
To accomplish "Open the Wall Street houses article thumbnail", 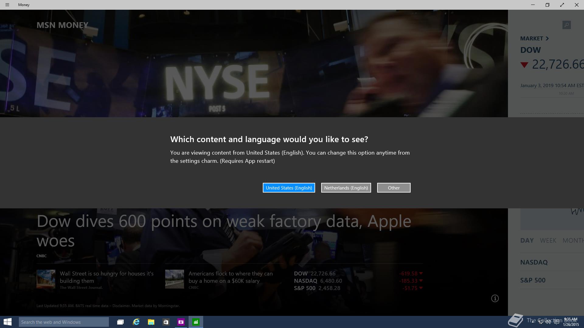I will tap(46, 279).
